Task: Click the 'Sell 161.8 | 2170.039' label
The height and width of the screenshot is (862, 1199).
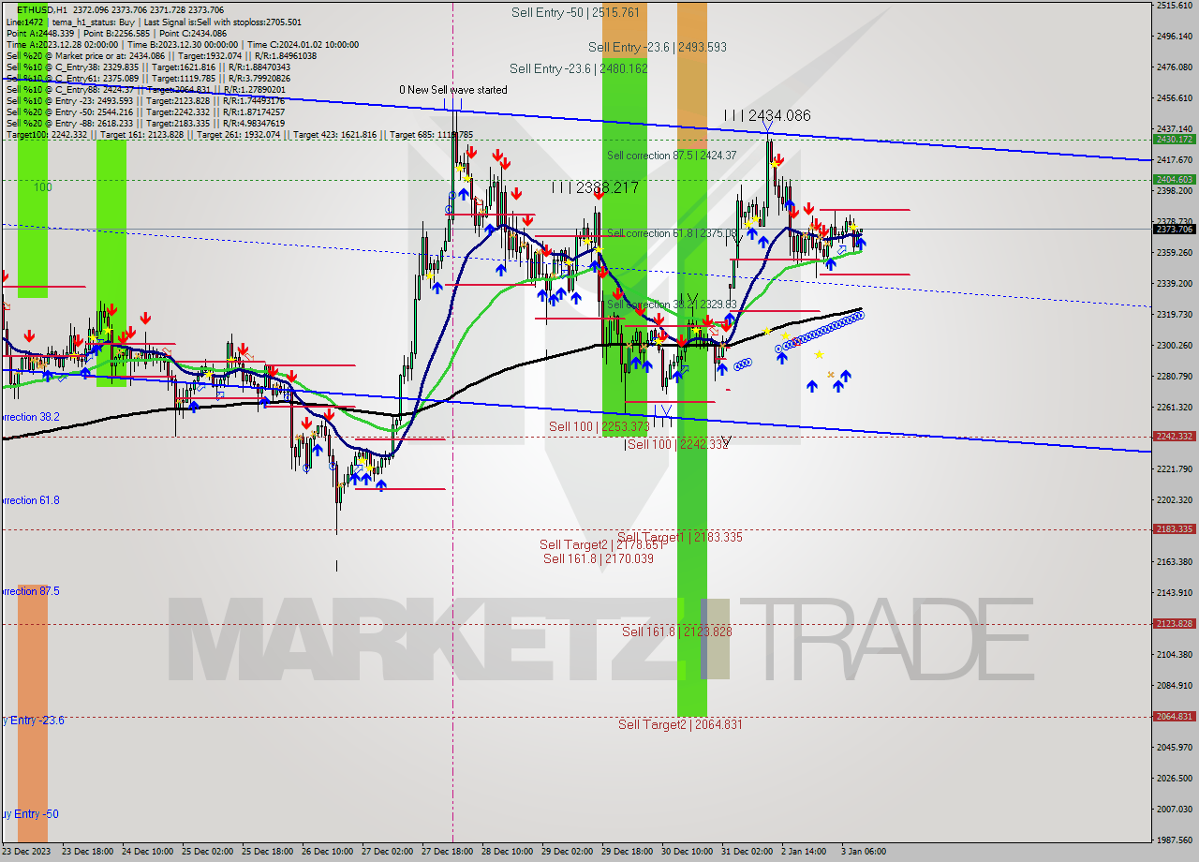Action: [599, 558]
